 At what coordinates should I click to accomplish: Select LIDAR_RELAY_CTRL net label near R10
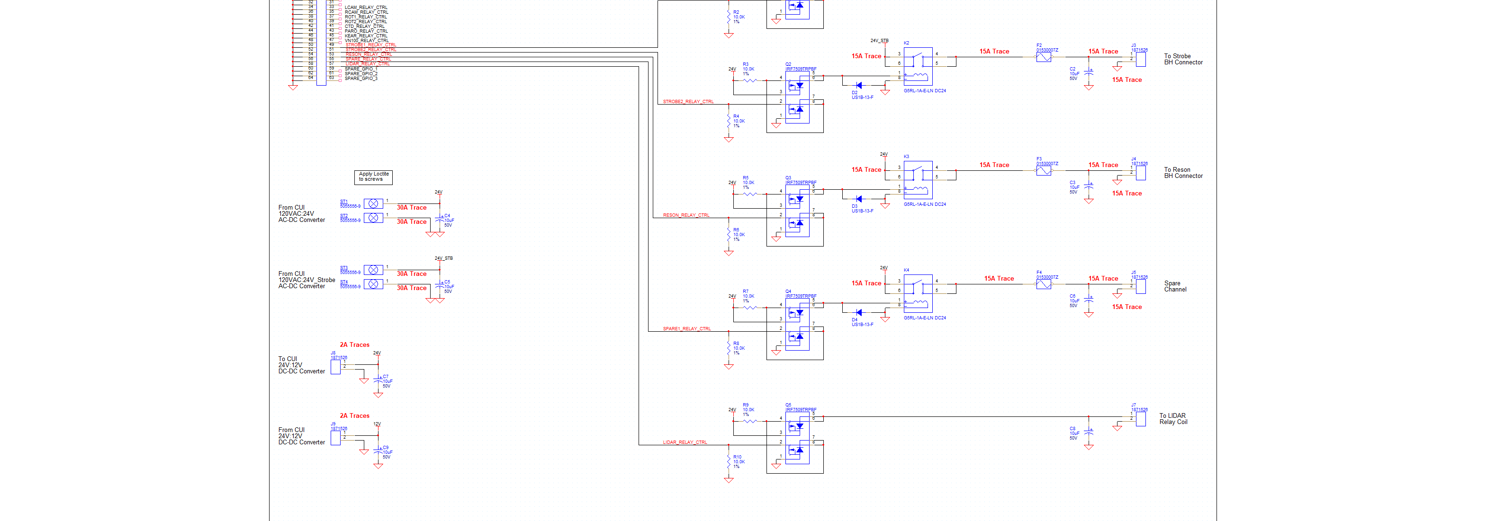point(685,442)
